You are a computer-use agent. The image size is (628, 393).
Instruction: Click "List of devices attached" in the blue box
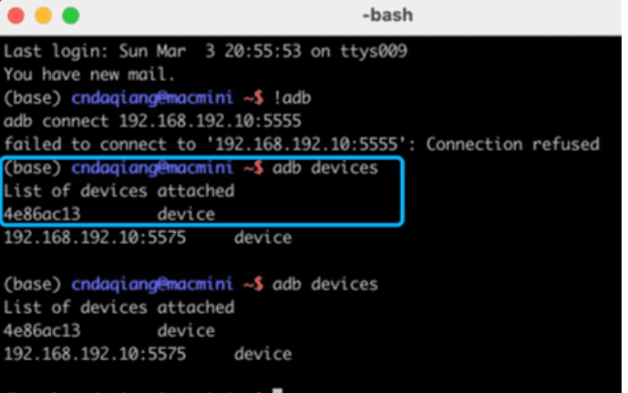click(118, 191)
